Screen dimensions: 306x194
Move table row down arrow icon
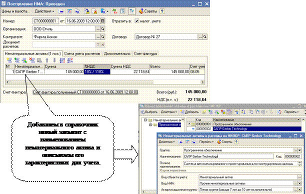(54, 60)
